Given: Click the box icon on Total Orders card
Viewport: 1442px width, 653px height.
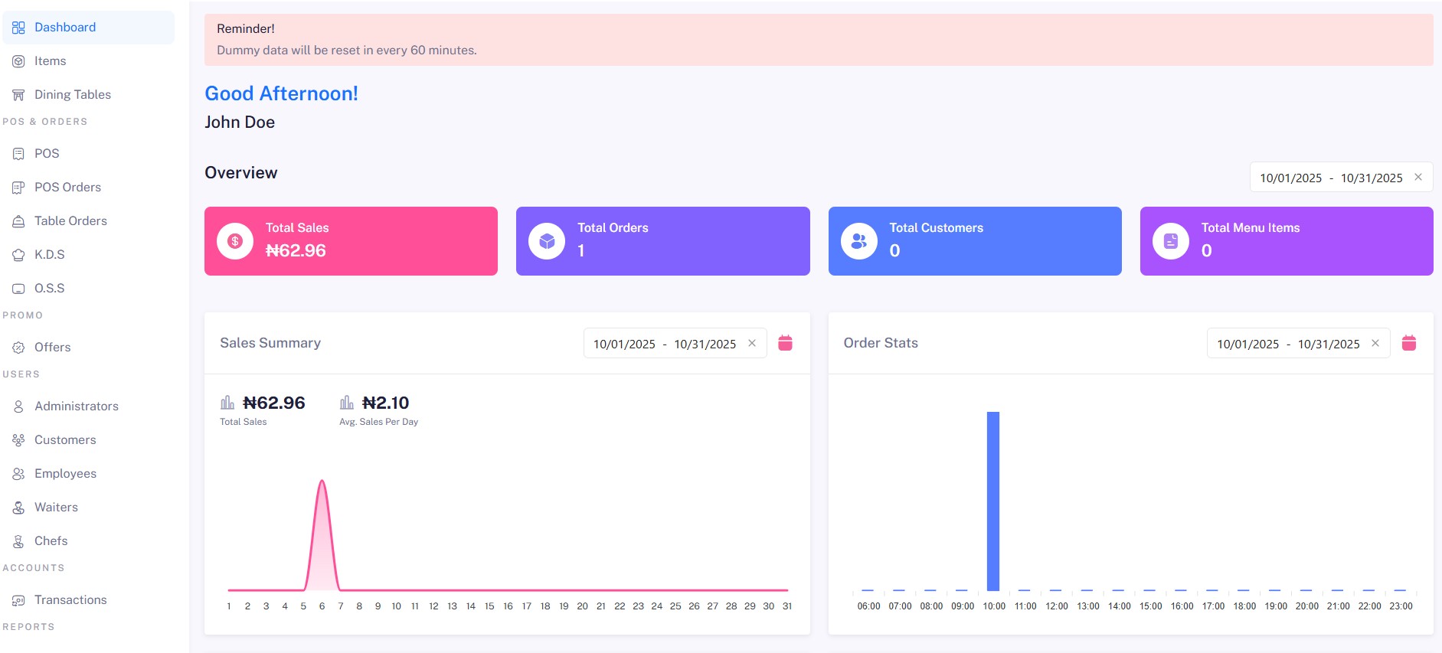Looking at the screenshot, I should click(x=547, y=241).
